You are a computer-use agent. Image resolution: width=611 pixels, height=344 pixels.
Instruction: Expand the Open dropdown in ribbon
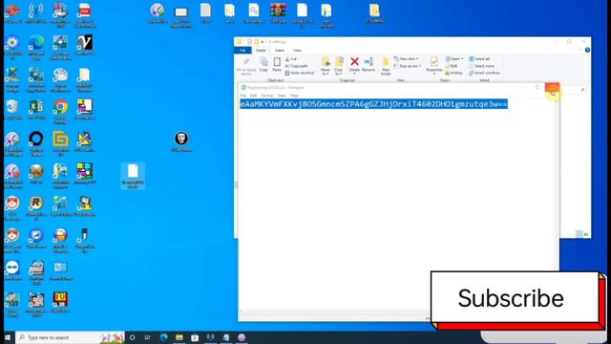coord(454,59)
